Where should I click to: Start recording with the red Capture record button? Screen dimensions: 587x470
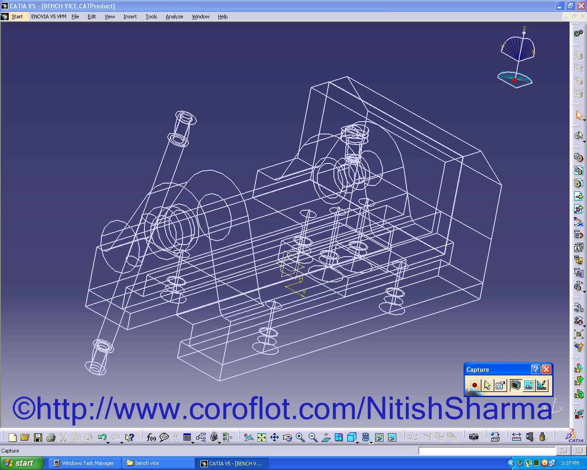click(474, 385)
